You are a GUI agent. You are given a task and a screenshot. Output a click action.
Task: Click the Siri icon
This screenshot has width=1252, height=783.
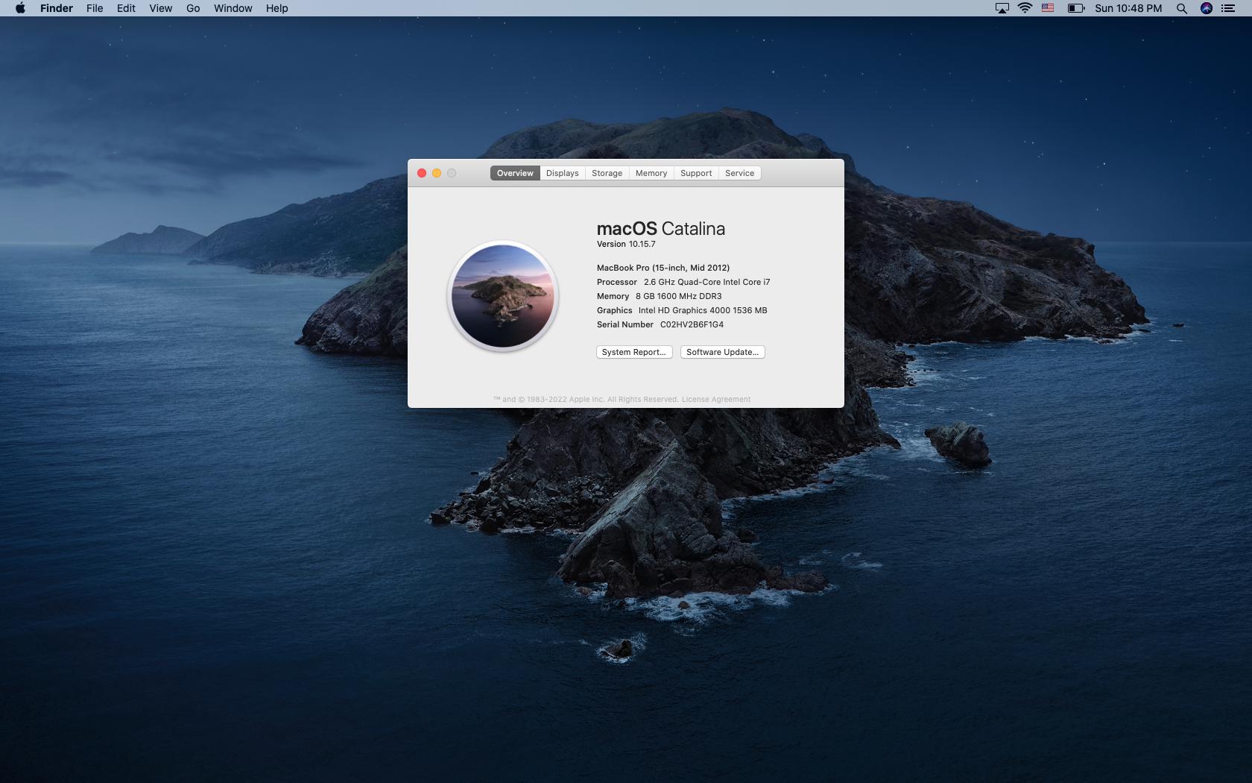coord(1206,8)
